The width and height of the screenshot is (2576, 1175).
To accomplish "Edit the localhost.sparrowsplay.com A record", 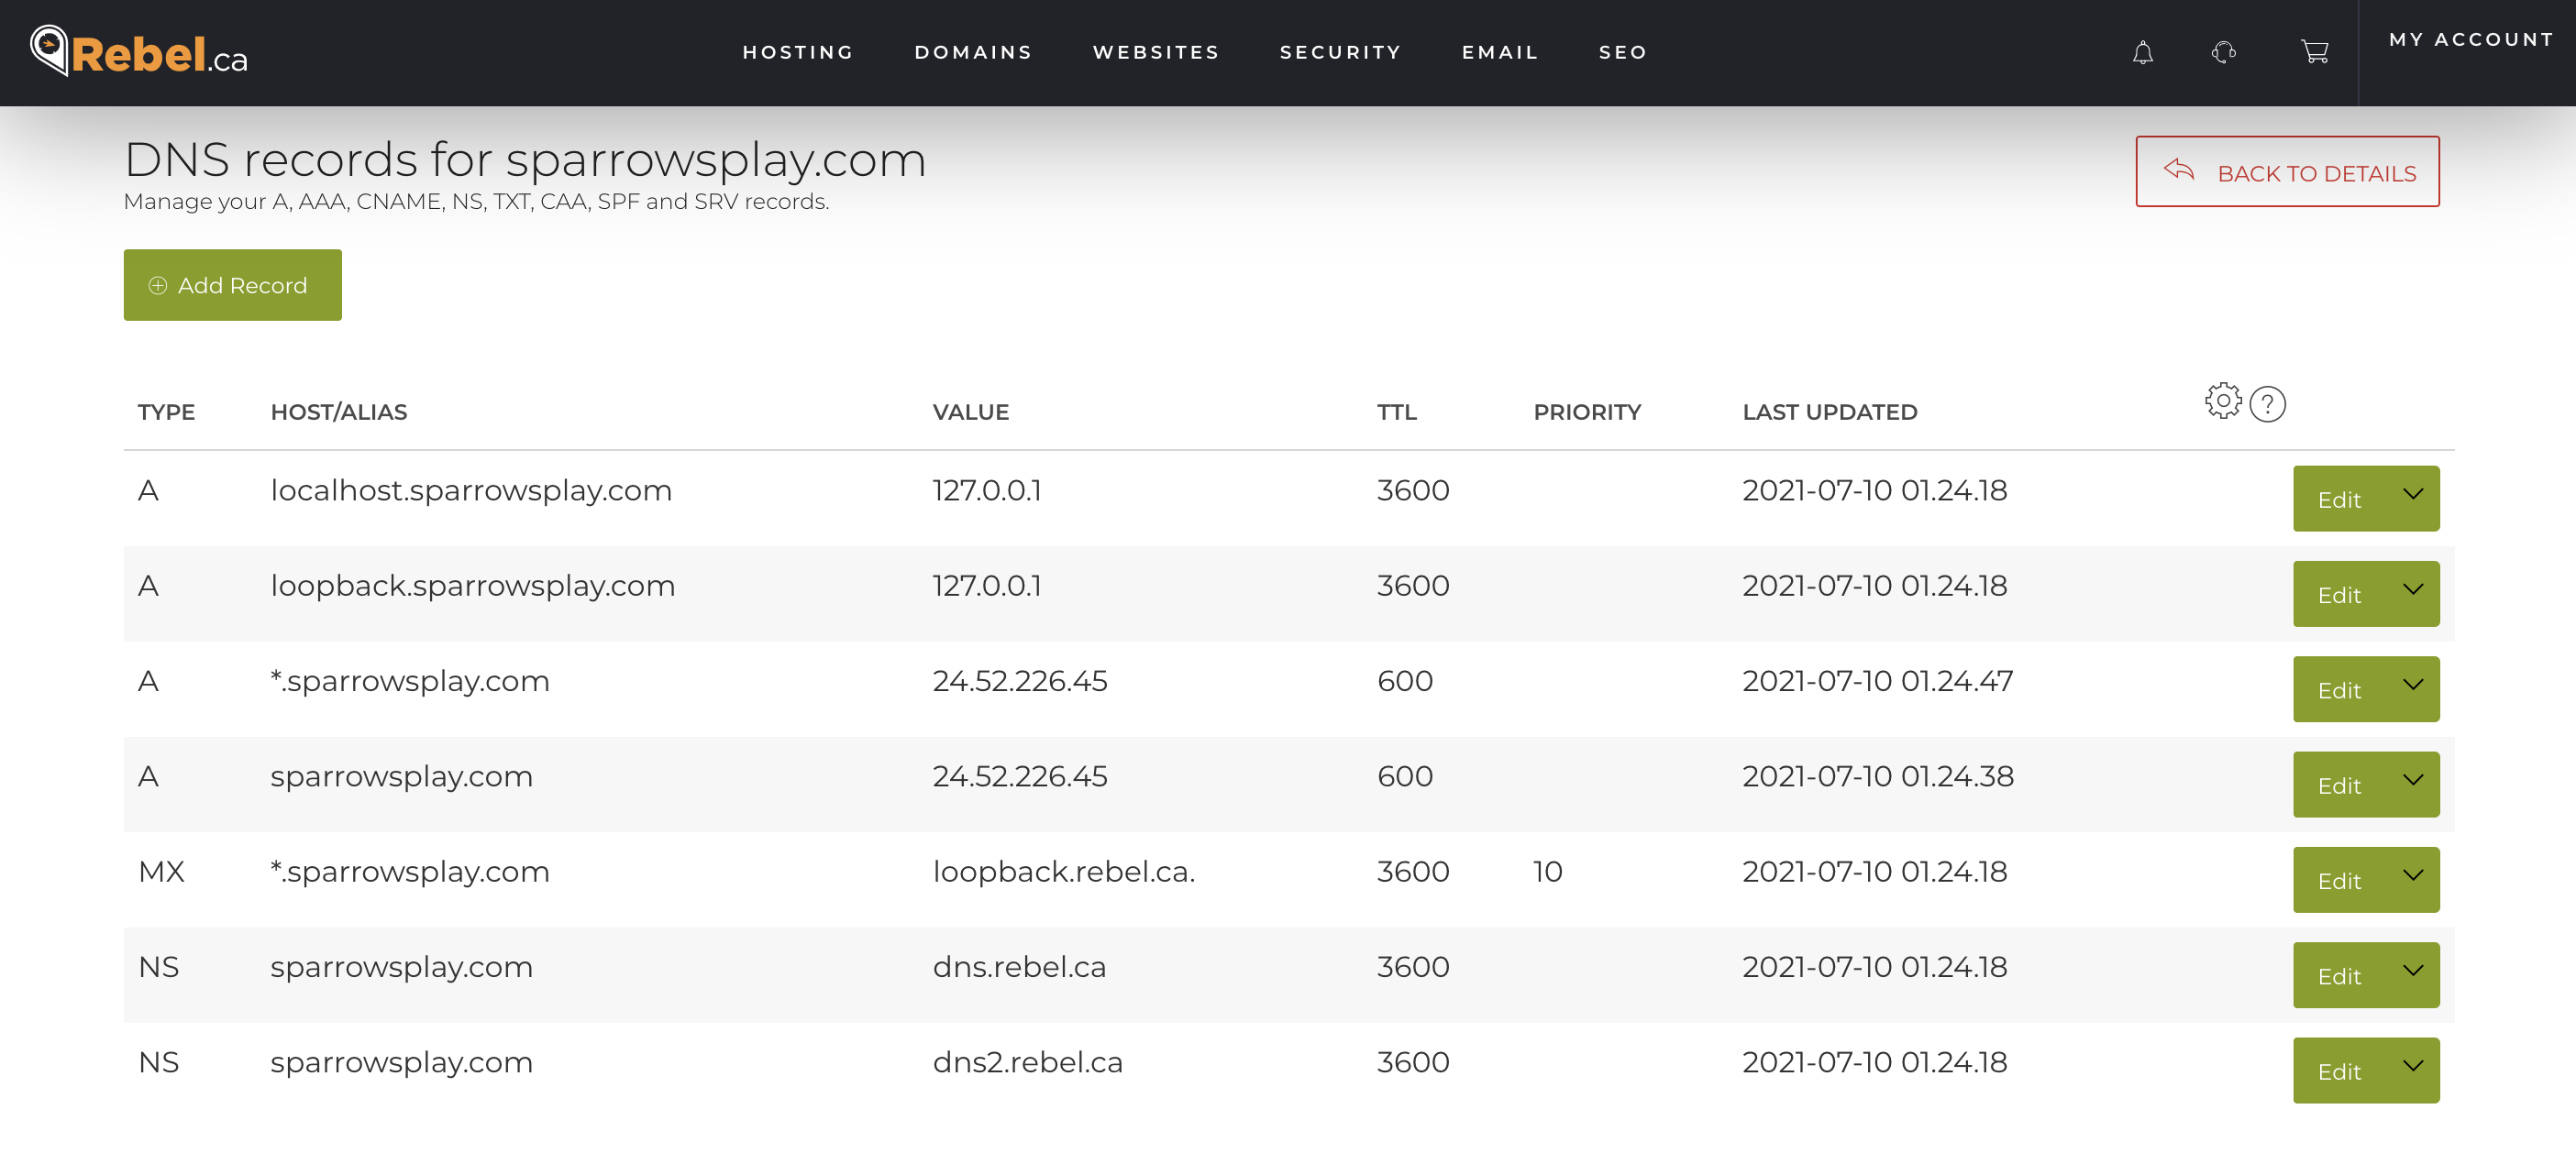I will [2339, 500].
